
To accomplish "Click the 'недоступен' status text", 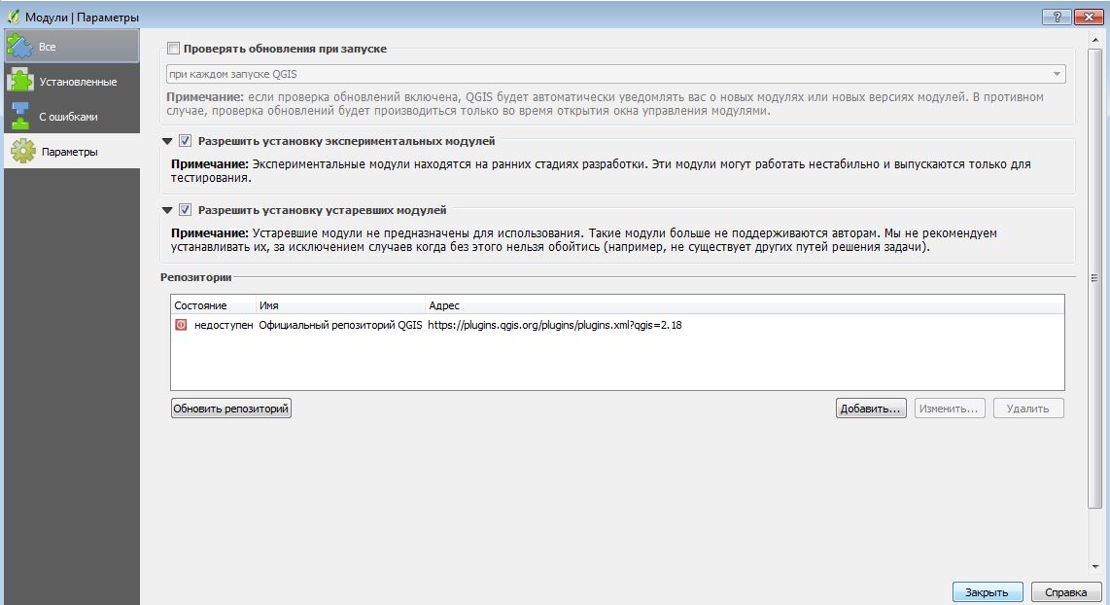I will coord(223,325).
